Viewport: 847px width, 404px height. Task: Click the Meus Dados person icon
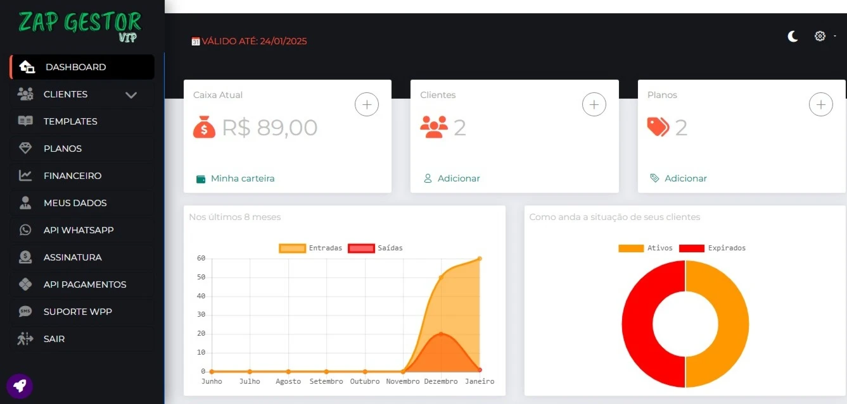pyautogui.click(x=25, y=203)
